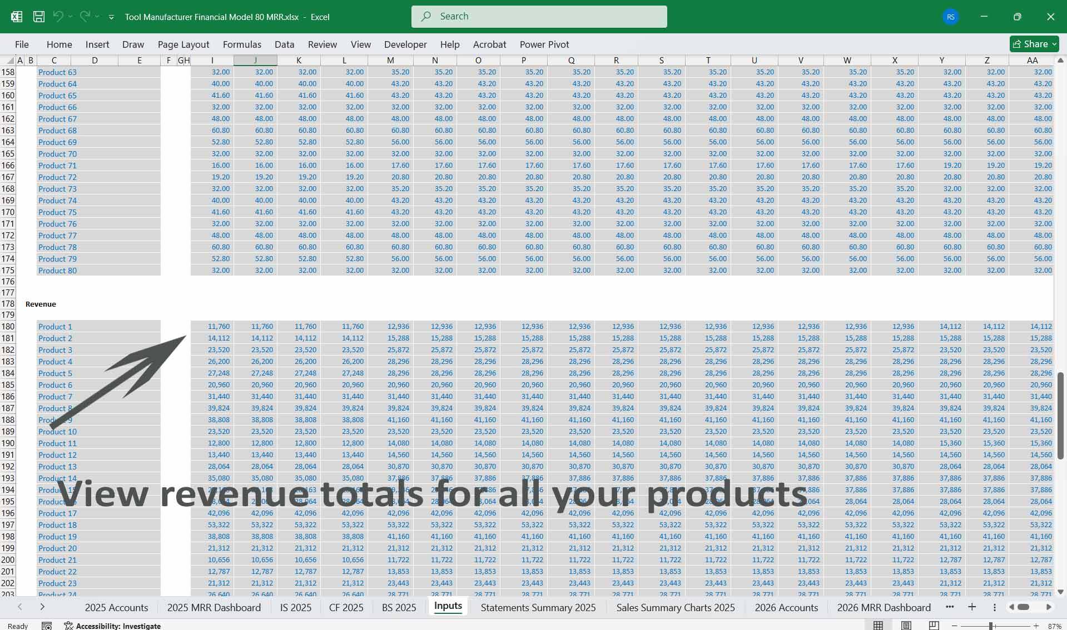Screen dimensions: 1067x630
Task: Select the Inputs sheet tab
Action: point(448,606)
